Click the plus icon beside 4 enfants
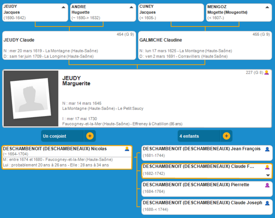Viewport: 275px width, 218px height. pos(226,136)
